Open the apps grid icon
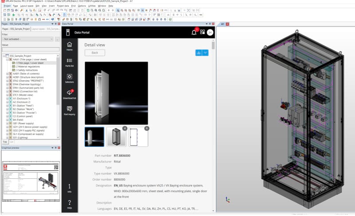 point(202,32)
